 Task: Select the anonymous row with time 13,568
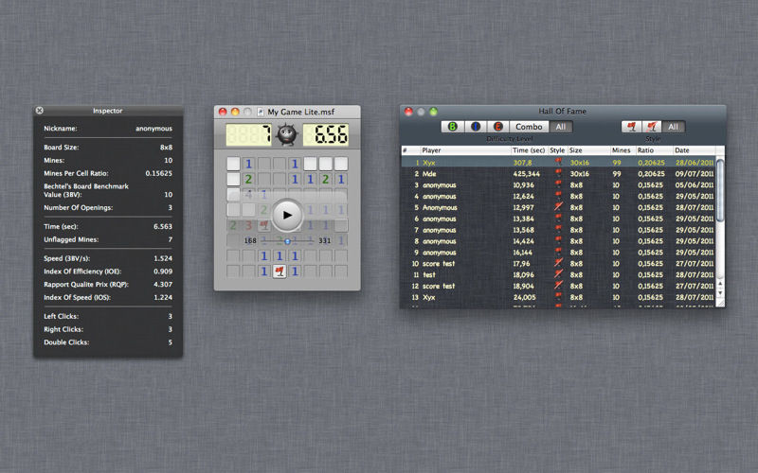click(558, 230)
